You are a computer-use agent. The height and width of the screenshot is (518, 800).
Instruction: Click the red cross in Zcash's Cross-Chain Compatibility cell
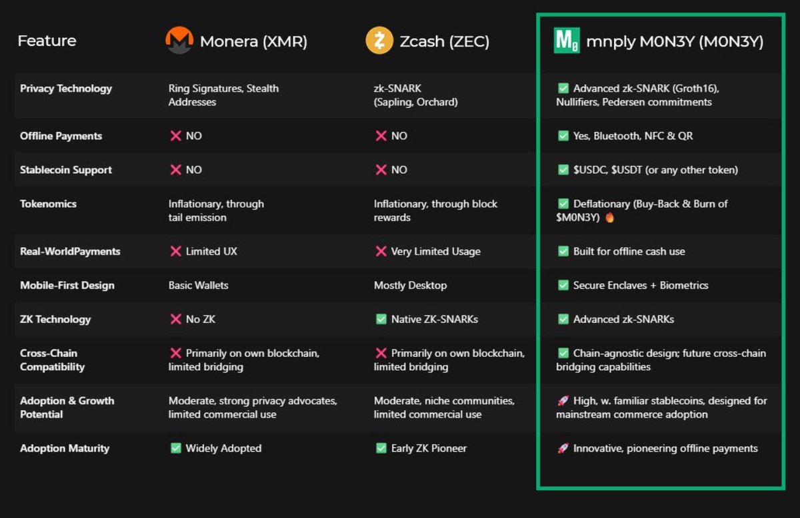[x=381, y=353]
